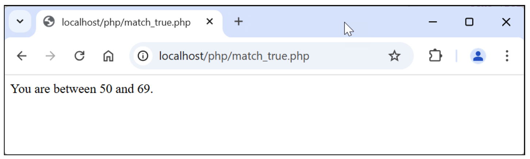Click the forward navigation arrow

point(50,56)
